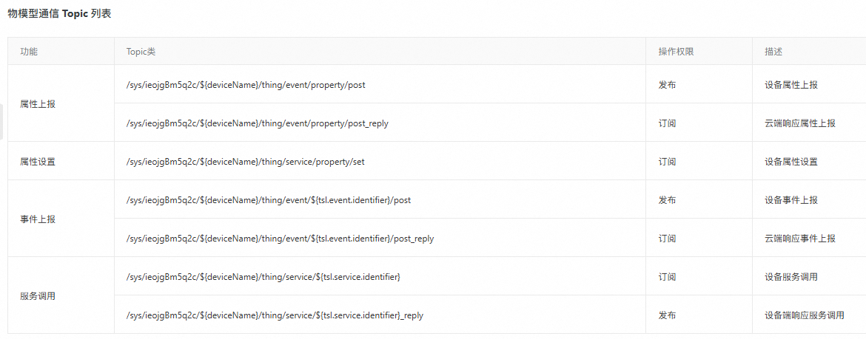This screenshot has height=339, width=866.
Task: Click the 设备端响应服务调用 description
Action: (x=805, y=315)
